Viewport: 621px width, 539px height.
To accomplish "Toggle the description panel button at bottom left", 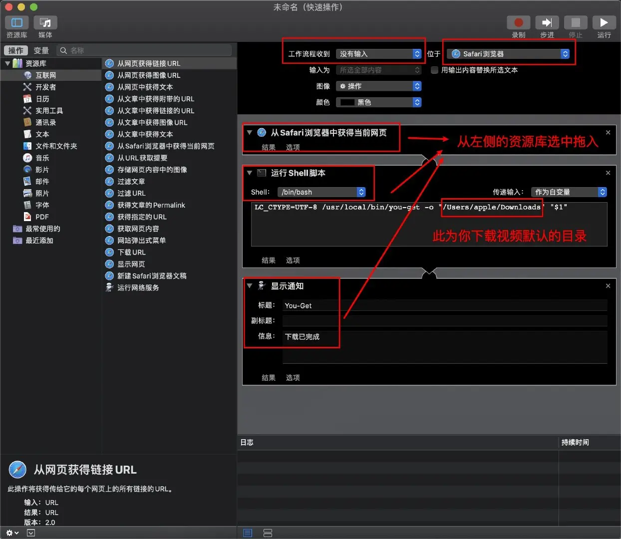I will coord(31,533).
